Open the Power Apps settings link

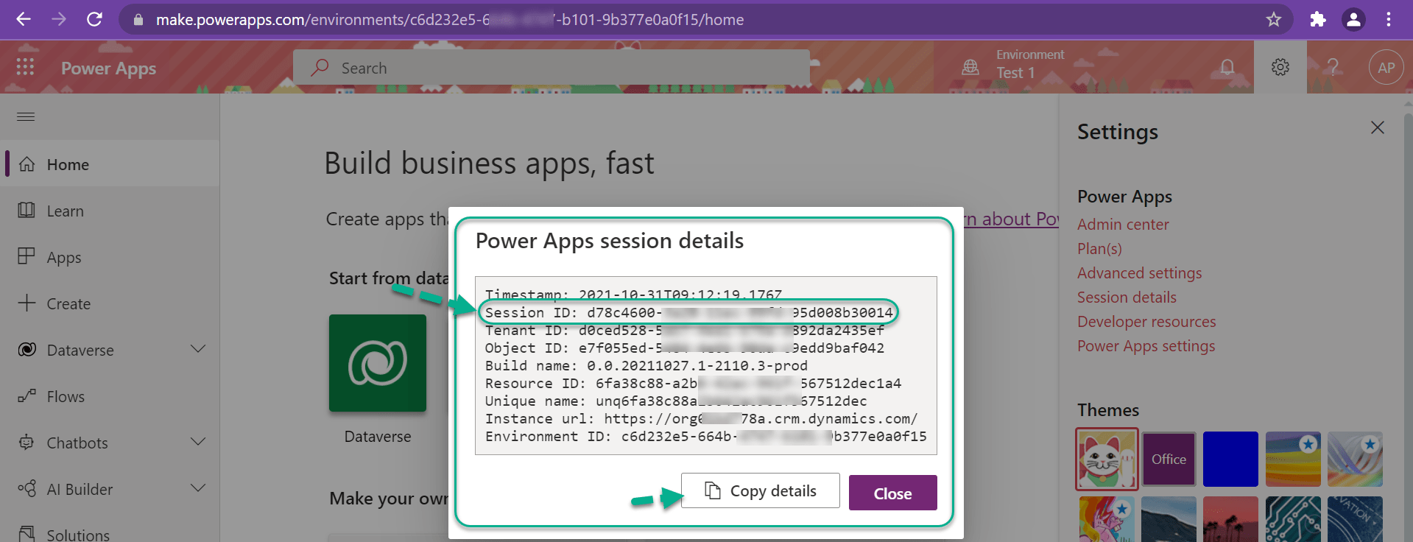(x=1146, y=346)
